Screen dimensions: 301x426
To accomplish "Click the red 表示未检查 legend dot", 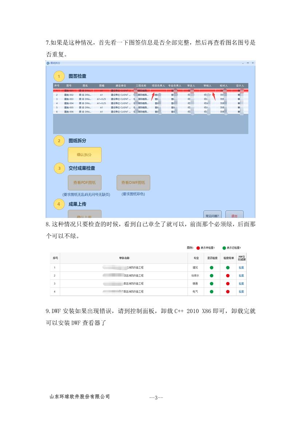I will 198,248.
